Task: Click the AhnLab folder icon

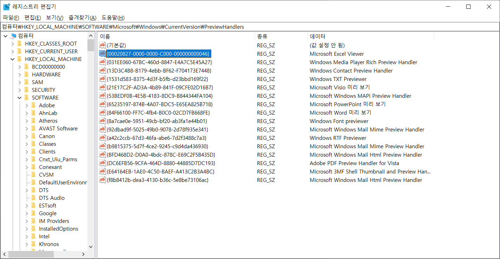Action: click(34, 113)
